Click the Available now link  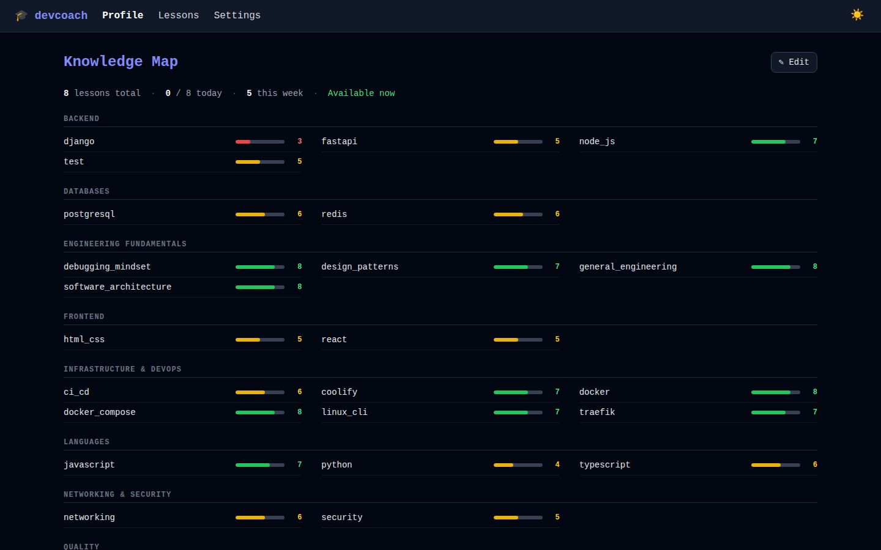coord(362,93)
